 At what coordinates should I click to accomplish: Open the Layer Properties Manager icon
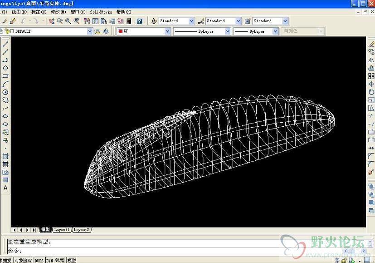point(97,31)
